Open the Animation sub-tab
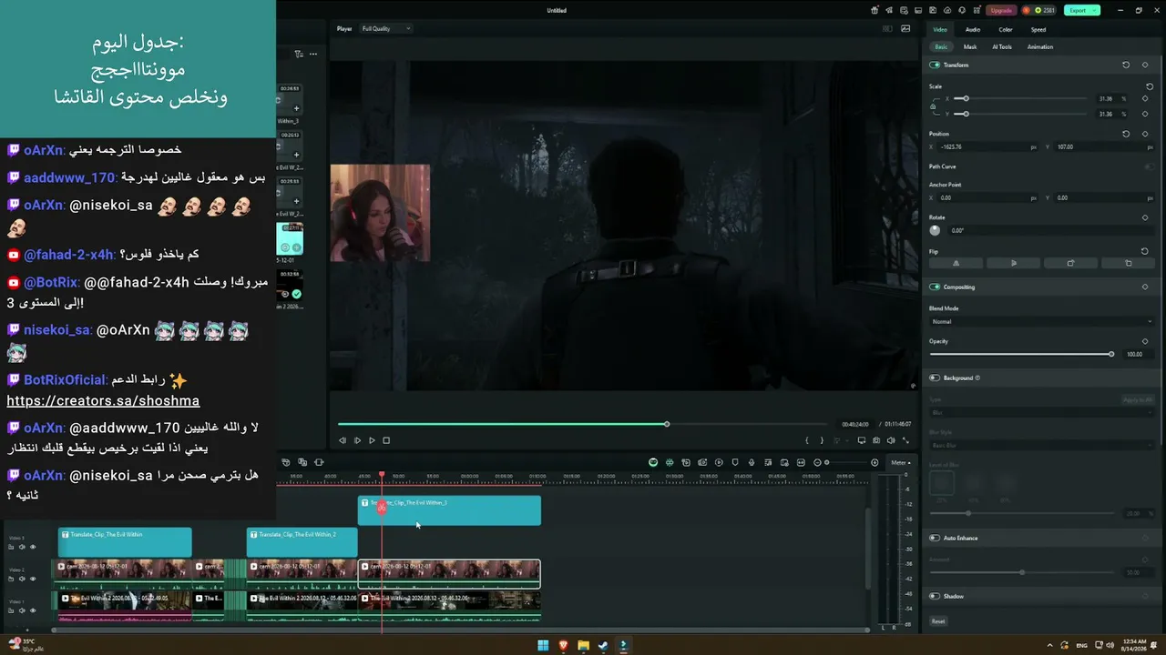The height and width of the screenshot is (655, 1166). pyautogui.click(x=1040, y=46)
